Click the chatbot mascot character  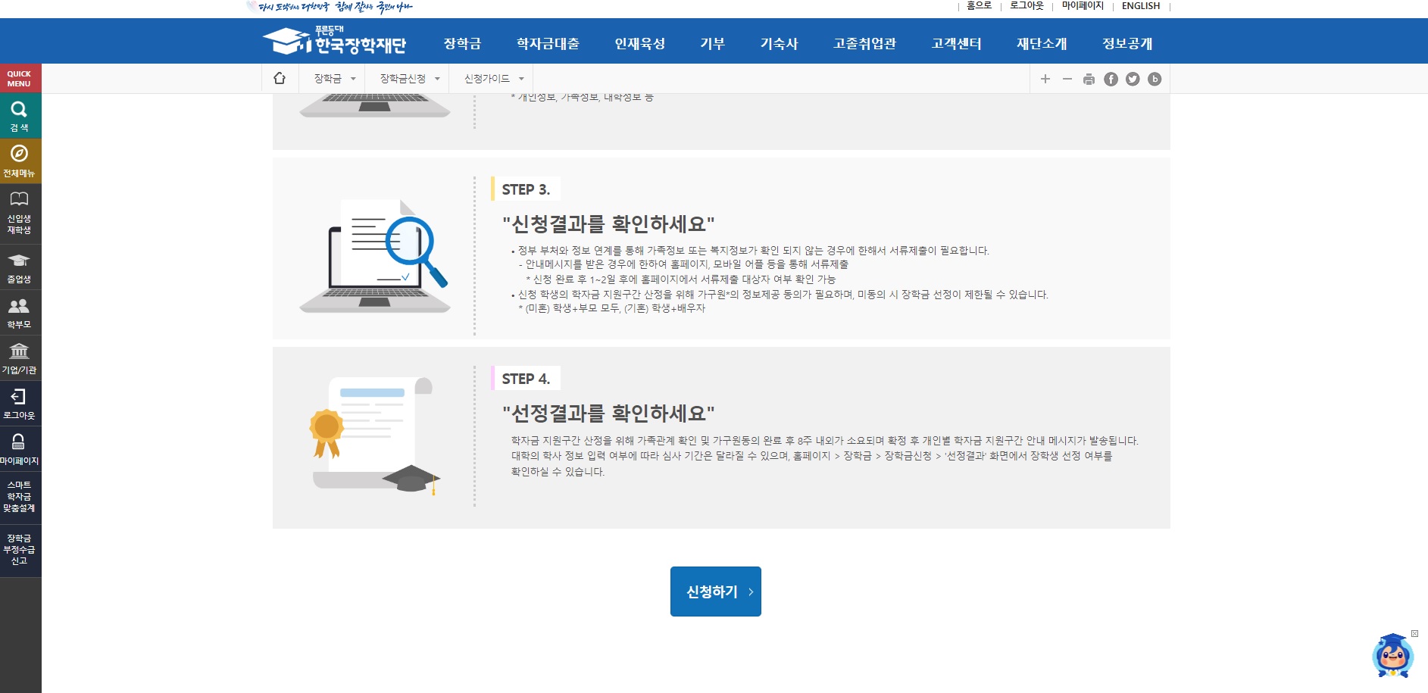click(1392, 657)
